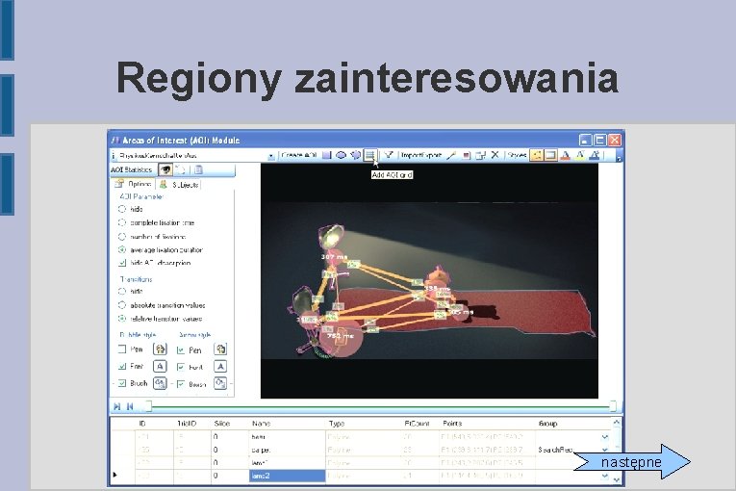Open Group dropdown in the selected last row
The height and width of the screenshot is (491, 736).
click(x=605, y=476)
